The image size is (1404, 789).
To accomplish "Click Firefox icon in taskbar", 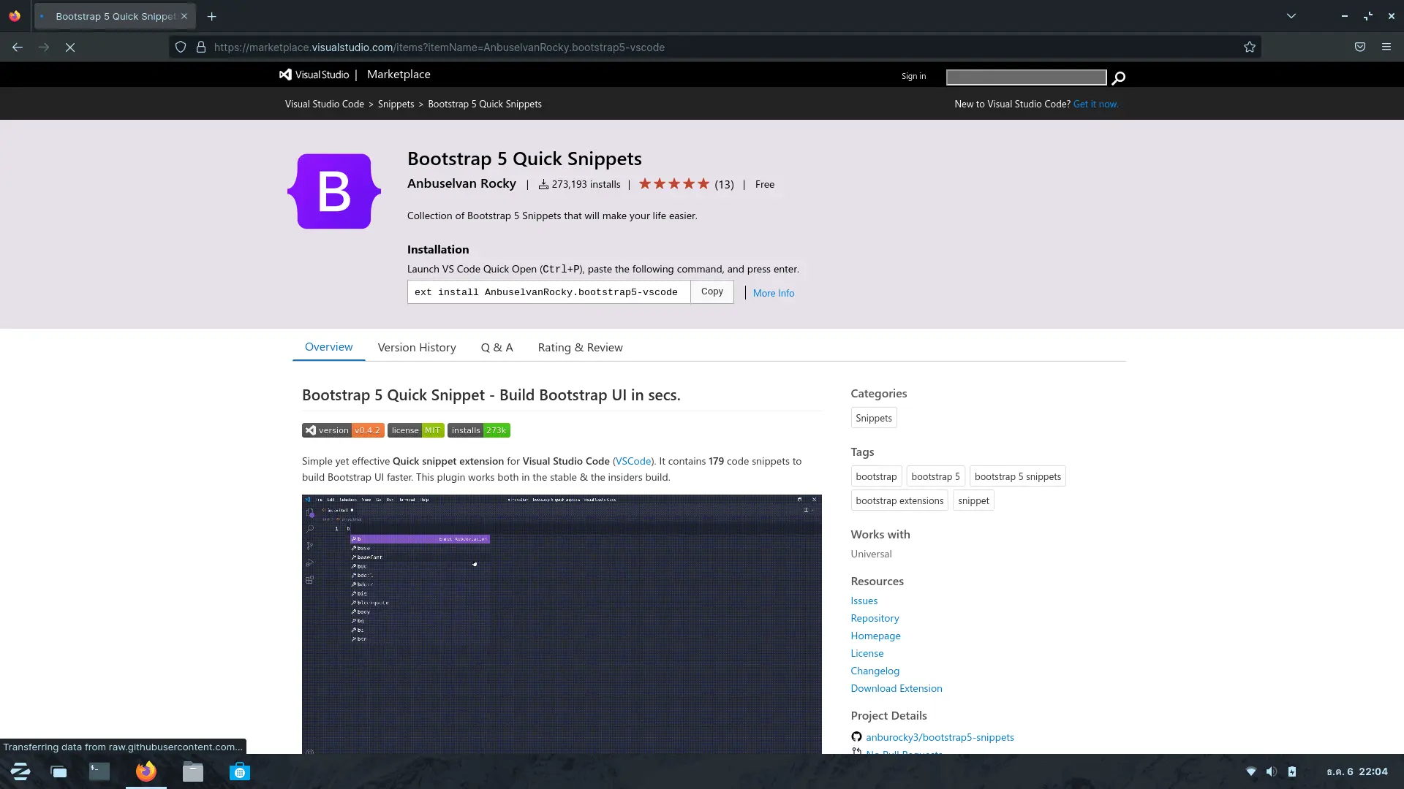I will [x=146, y=771].
